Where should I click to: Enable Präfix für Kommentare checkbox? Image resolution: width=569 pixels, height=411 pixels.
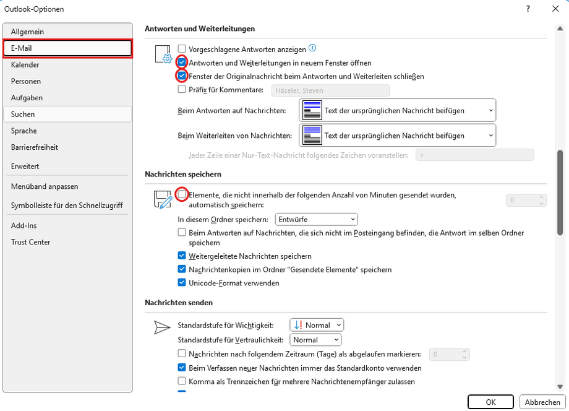point(182,89)
